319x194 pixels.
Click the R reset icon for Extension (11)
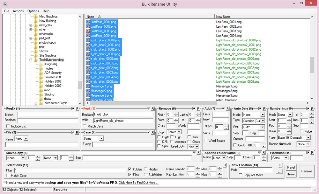pyautogui.click(x=312, y=153)
